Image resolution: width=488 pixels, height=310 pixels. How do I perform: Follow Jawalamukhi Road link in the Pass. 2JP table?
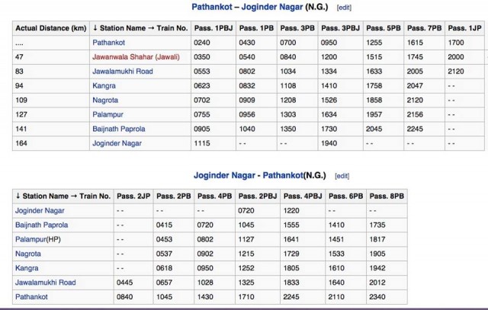(46, 280)
